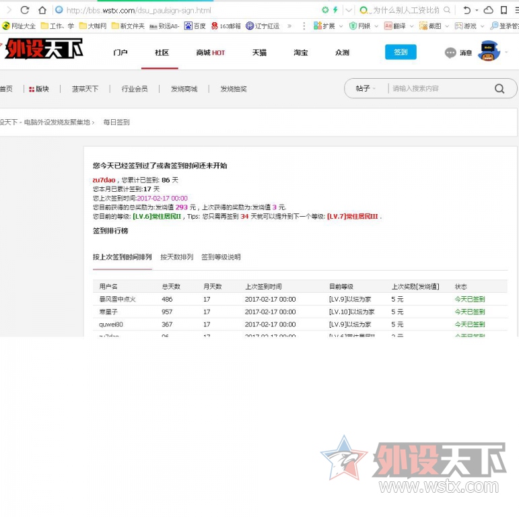The width and height of the screenshot is (519, 517).
Task: Click the user avatar image
Action: coord(489,51)
